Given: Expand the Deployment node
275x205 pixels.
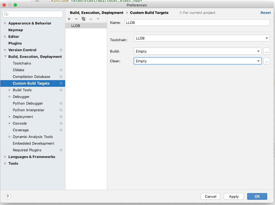Looking at the screenshot, I should tap(10, 117).
